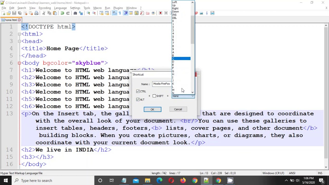Image resolution: width=329 pixels, height=185 pixels.
Task: Click the Replace toolbar icon
Action: coord(81,13)
